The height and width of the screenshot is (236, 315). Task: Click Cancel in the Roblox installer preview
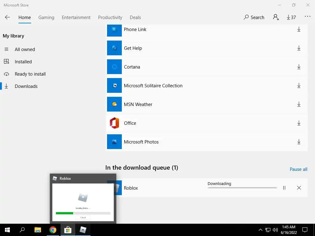[x=83, y=217]
